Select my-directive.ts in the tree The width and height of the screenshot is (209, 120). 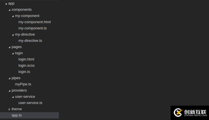coord(30,41)
